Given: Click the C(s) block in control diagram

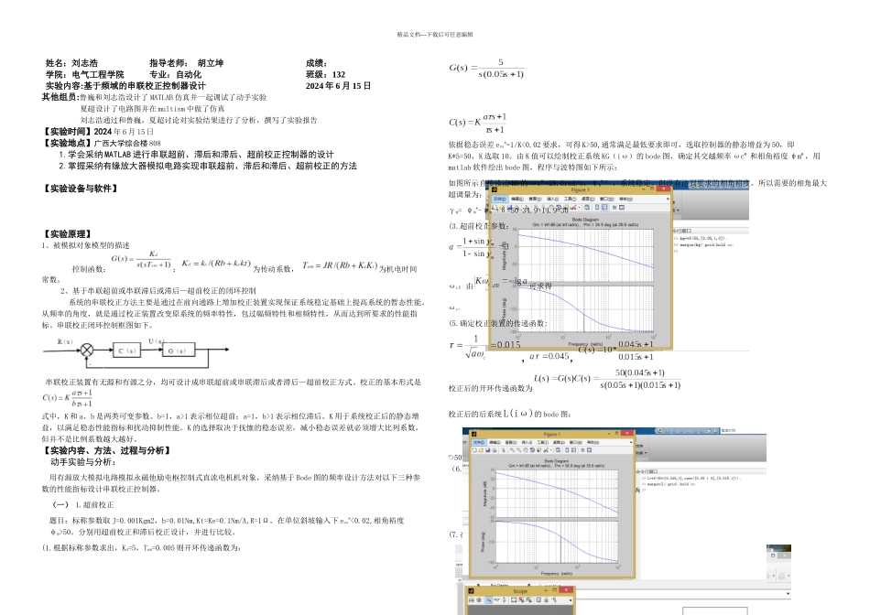Looking at the screenshot, I should tap(126, 351).
